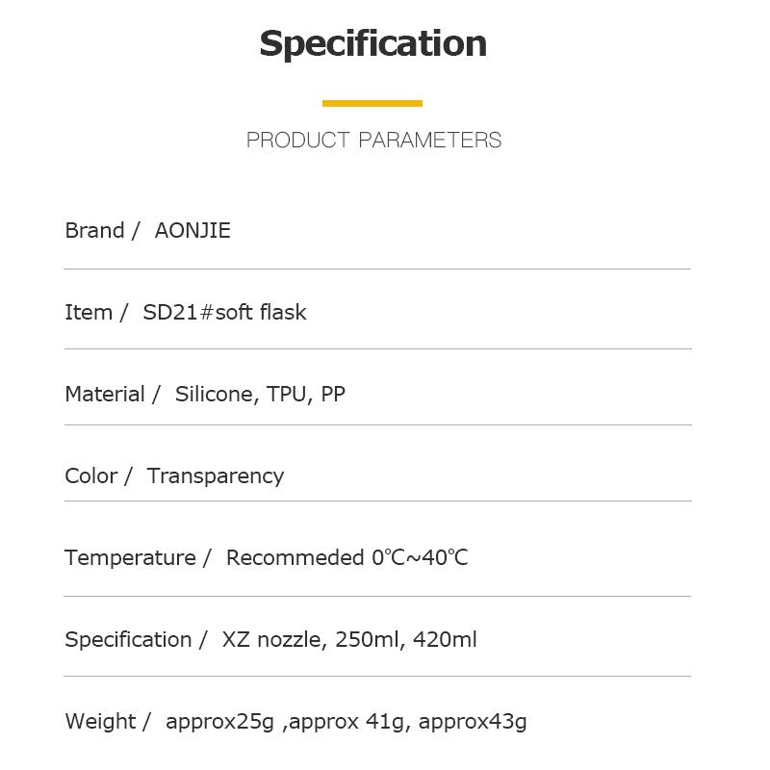Image resolution: width=770 pixels, height=770 pixels.
Task: Click the "Brand /" label
Action: click(x=102, y=231)
